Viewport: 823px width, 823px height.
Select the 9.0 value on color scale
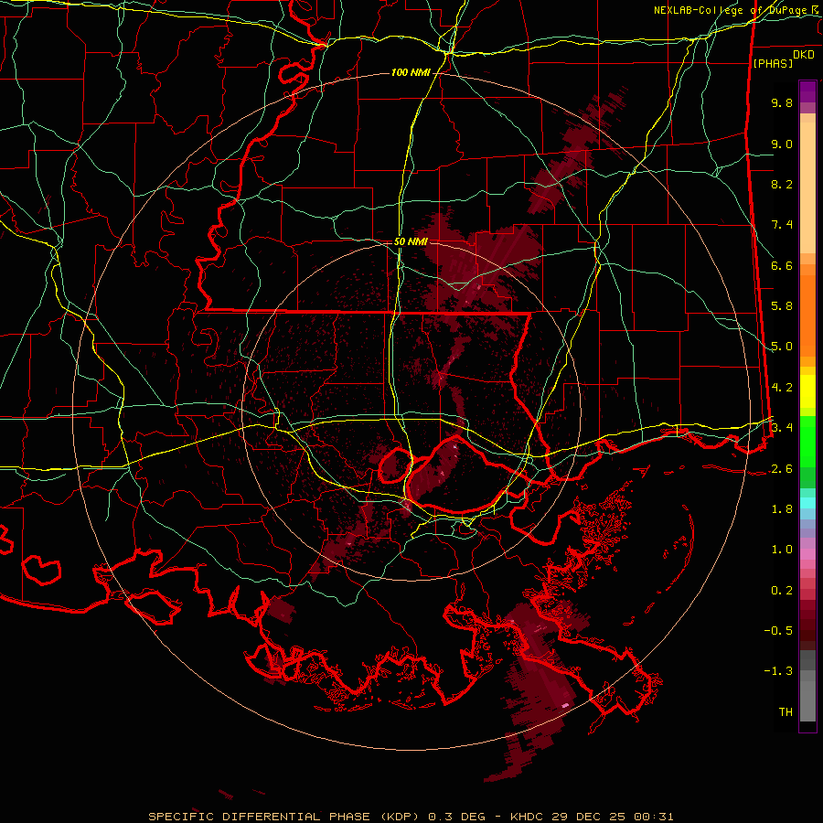782,144
